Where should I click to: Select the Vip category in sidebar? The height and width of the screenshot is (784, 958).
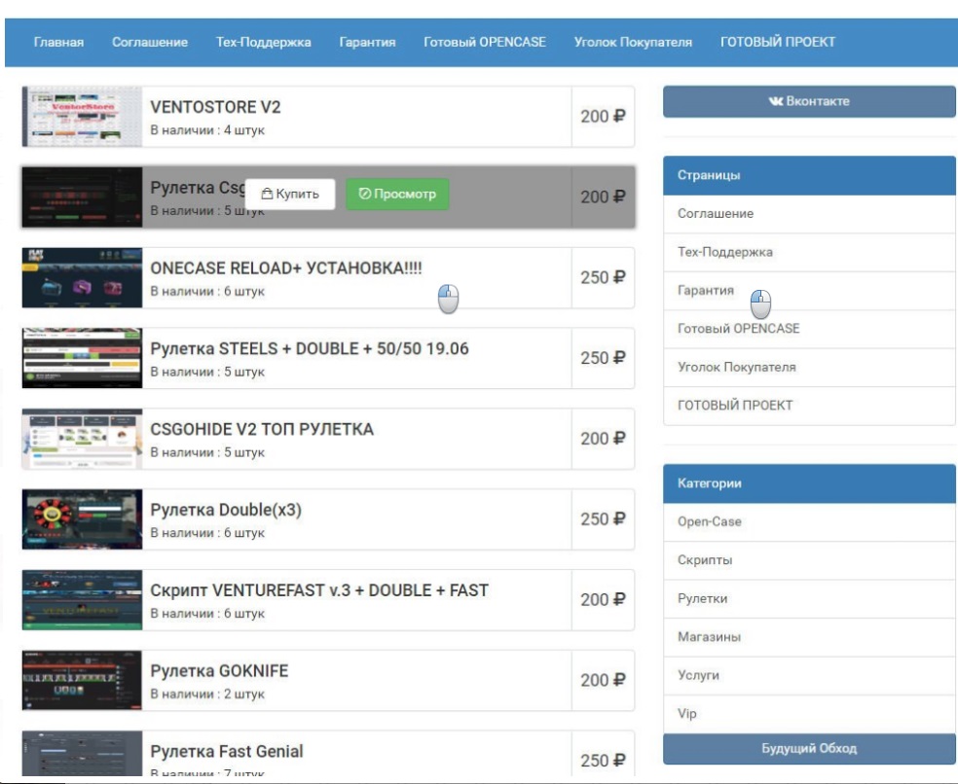tap(687, 714)
